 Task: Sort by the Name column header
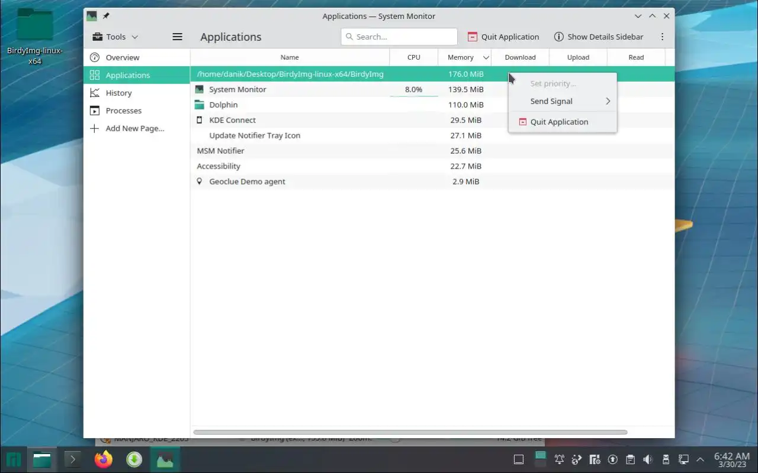coord(290,57)
